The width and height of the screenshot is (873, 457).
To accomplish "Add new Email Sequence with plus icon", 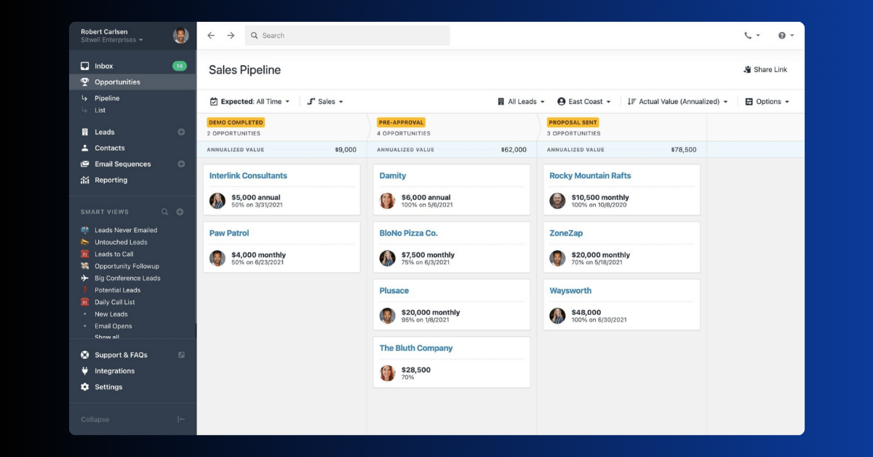I will (181, 164).
